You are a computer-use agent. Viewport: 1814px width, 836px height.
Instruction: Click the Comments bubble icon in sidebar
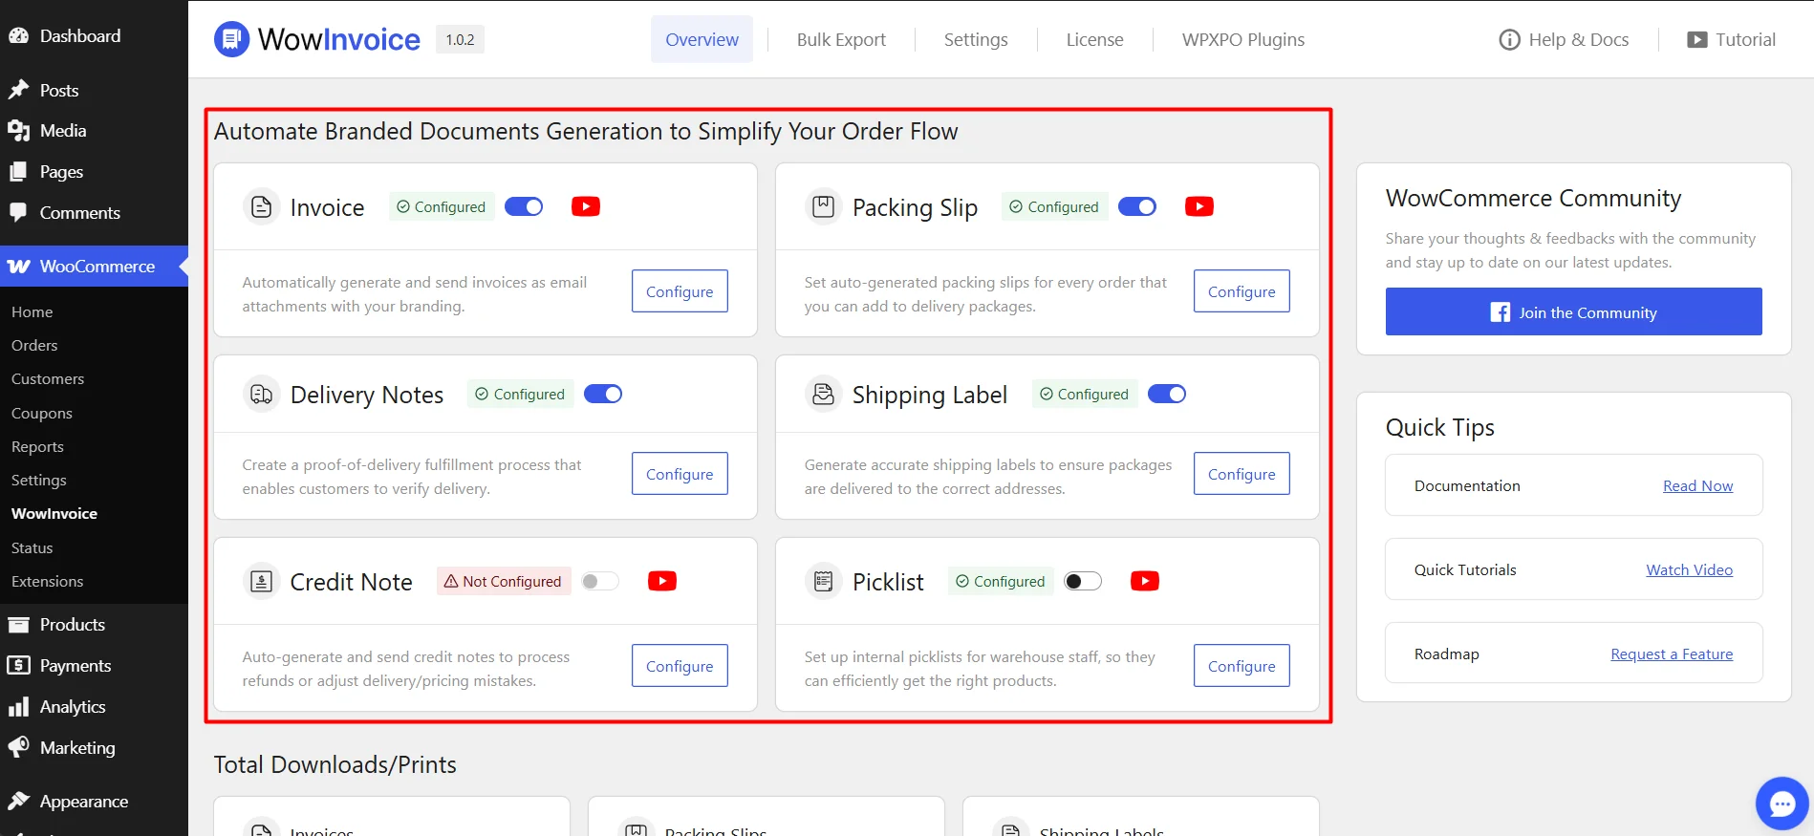pos(18,212)
